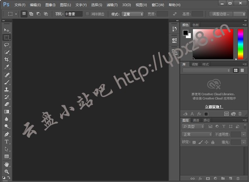Image resolution: width=249 pixels, height=182 pixels.
Task: Open the History panel icon
Action: (x=174, y=29)
